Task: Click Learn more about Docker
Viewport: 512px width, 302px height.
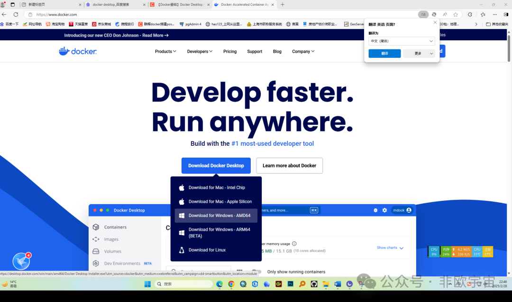Action: pyautogui.click(x=289, y=166)
